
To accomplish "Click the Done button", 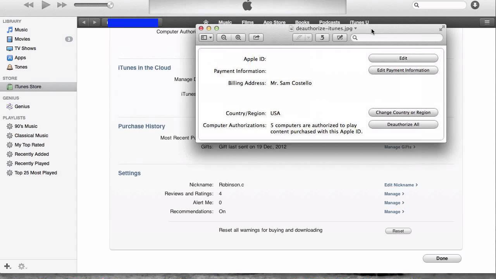I will [442, 258].
